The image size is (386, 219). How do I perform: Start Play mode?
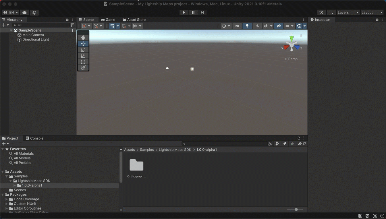(184, 12)
